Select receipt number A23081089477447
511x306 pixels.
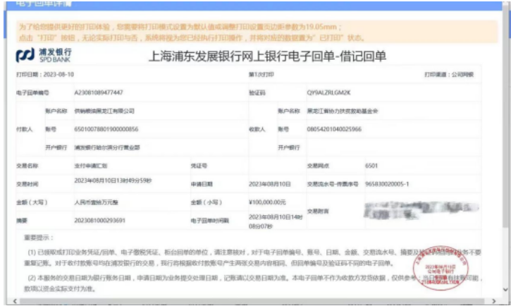click(x=99, y=92)
